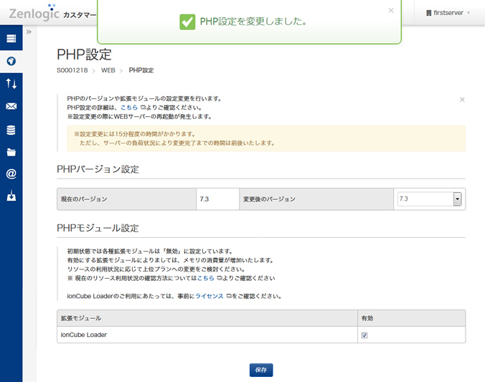Open the firstserver account menu

(448, 13)
